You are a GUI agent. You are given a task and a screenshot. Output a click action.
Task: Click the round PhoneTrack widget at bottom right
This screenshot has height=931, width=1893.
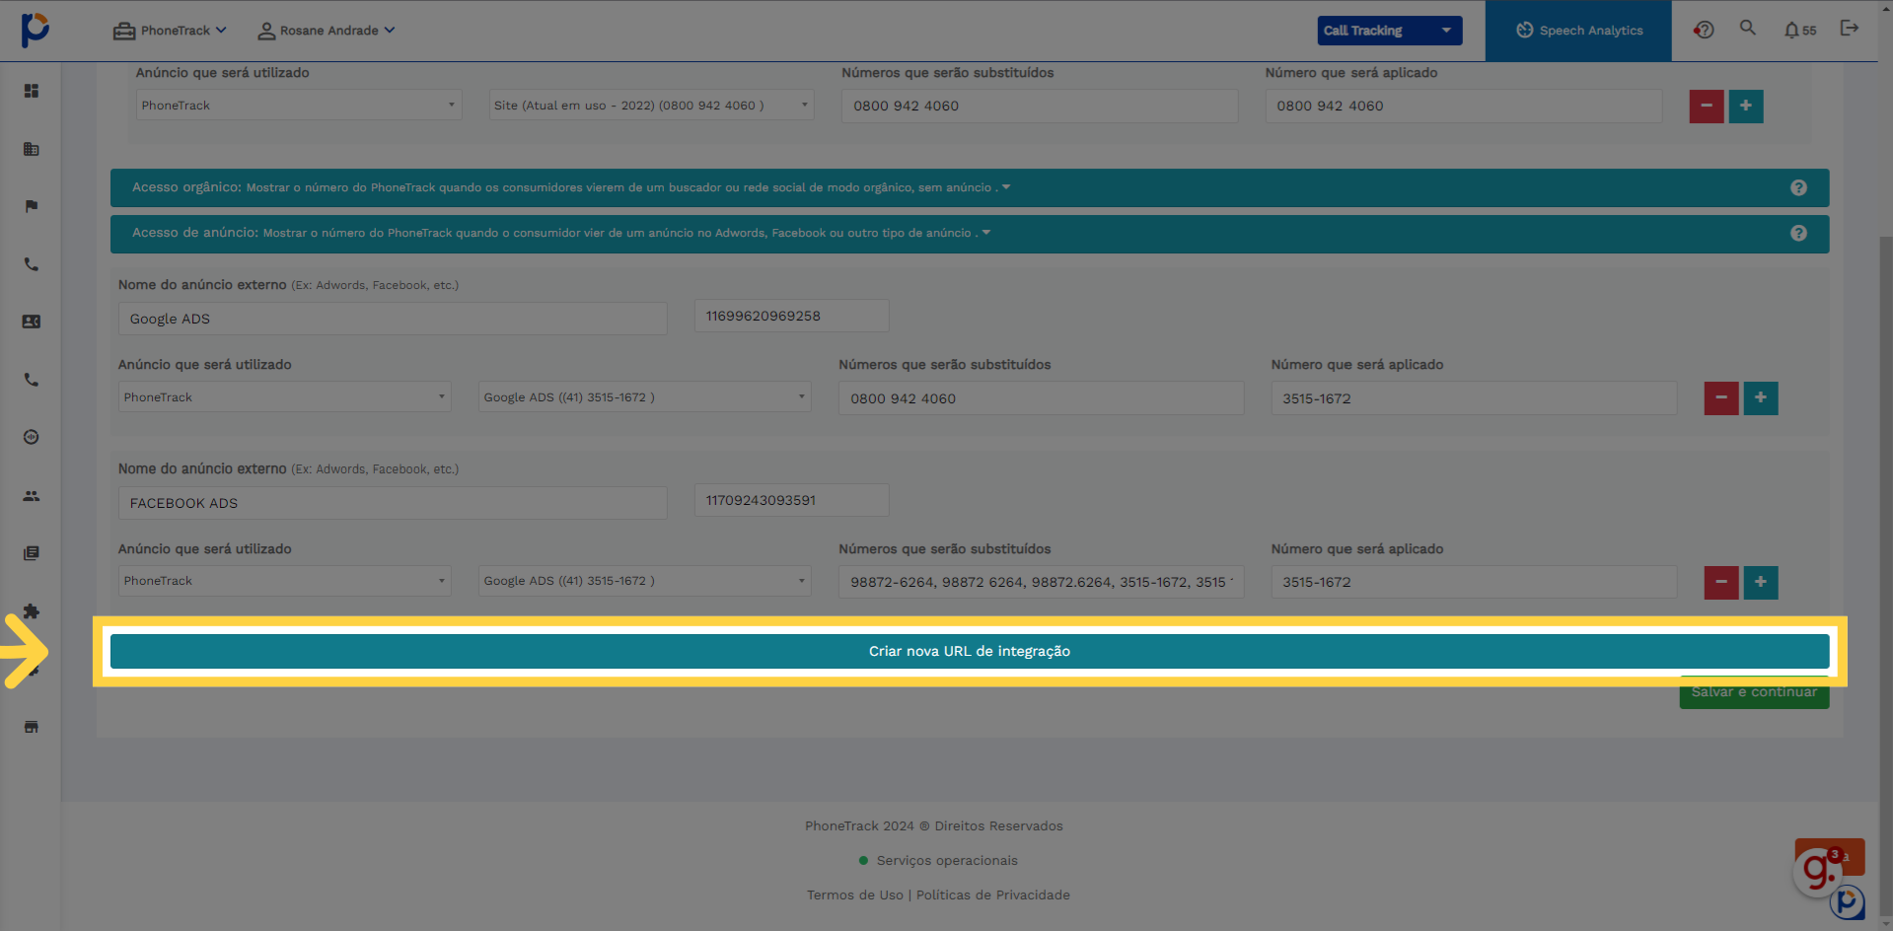click(x=1847, y=902)
